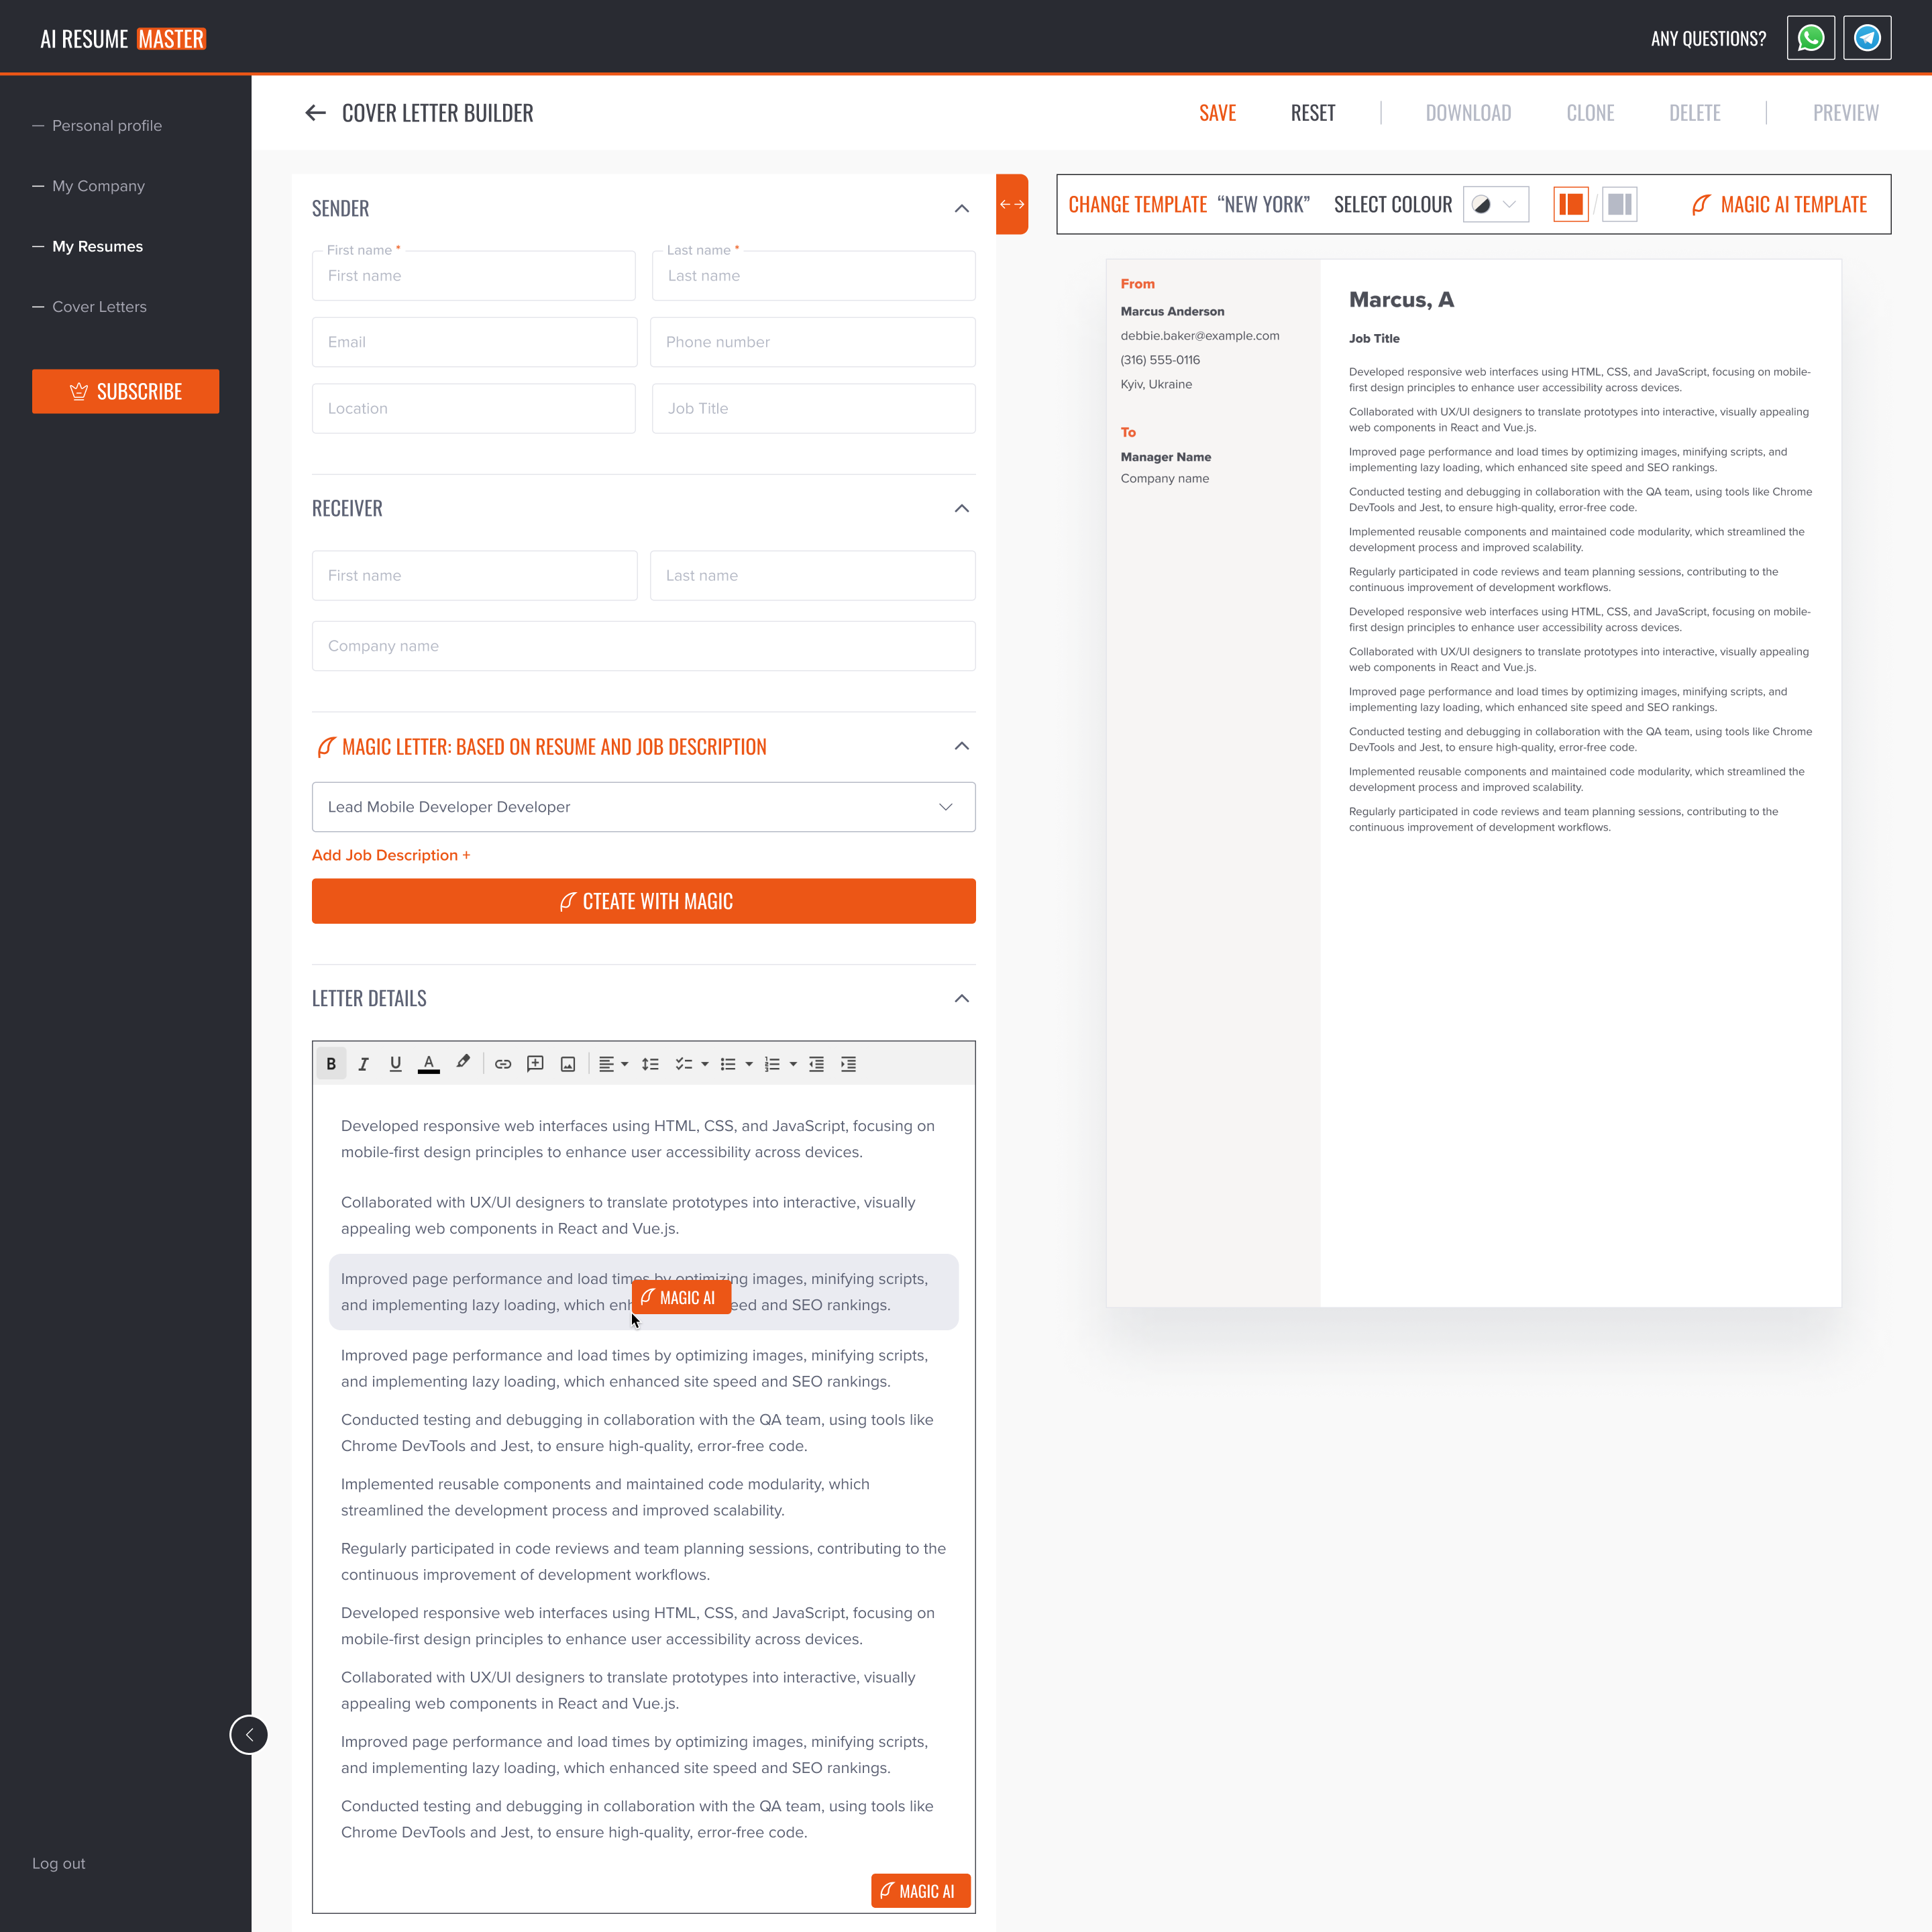Open My Company in the sidebar
The height and width of the screenshot is (1932, 1932).
98,186
